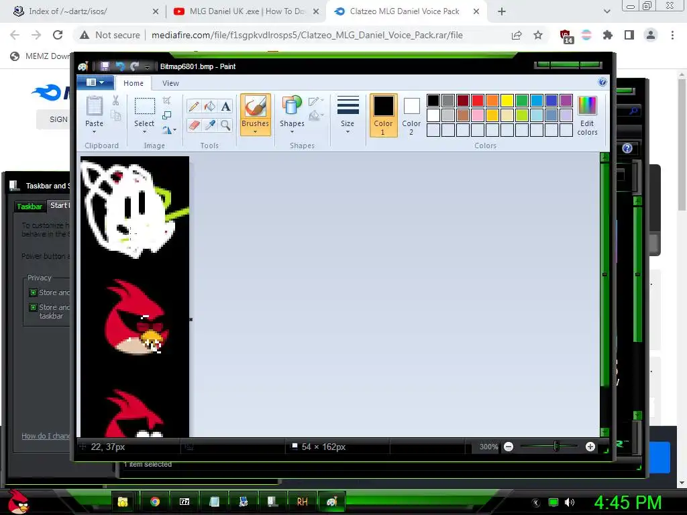Screen dimensions: 687x515
Task: Click the Resize icon in Image group
Action: pyautogui.click(x=166, y=115)
